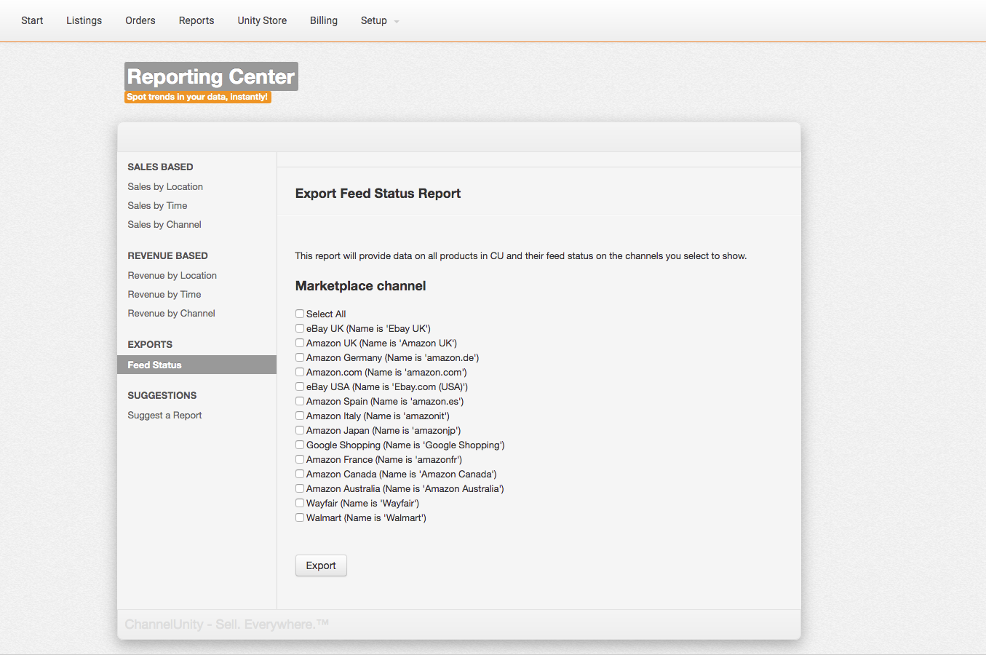Open the Setup dropdown menu
986x655 pixels.
pyautogui.click(x=379, y=20)
